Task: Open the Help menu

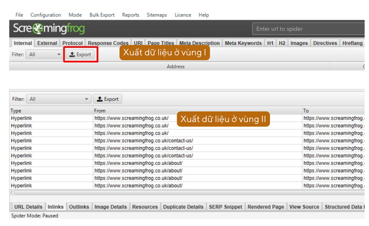Action: click(x=204, y=15)
